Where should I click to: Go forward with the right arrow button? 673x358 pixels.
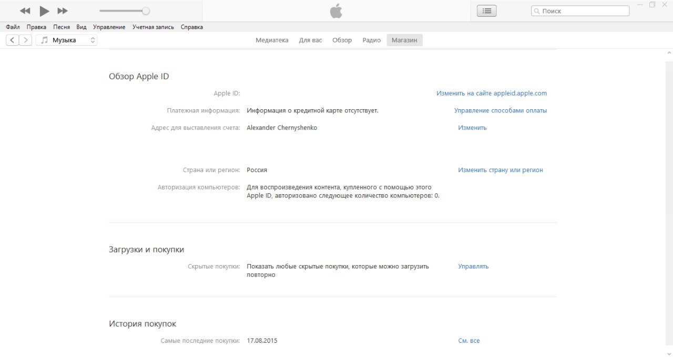pos(26,40)
